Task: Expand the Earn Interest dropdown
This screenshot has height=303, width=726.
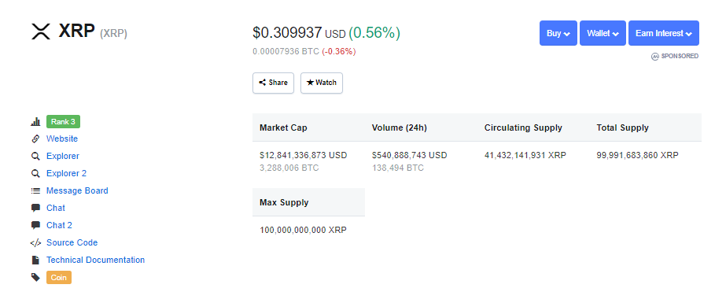Action: click(664, 33)
